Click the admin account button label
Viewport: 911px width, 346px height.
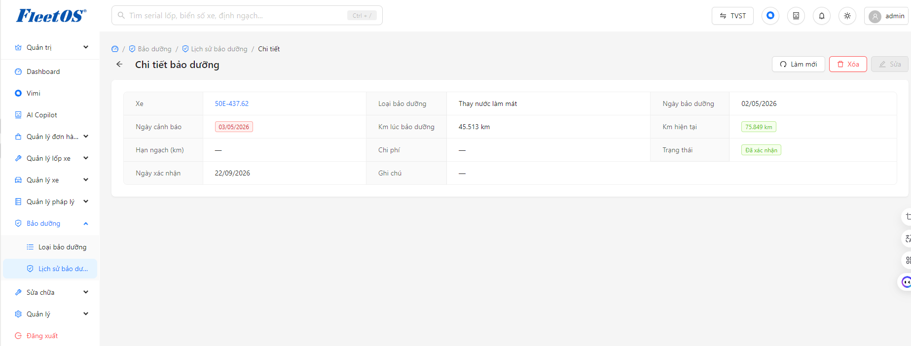tap(895, 16)
